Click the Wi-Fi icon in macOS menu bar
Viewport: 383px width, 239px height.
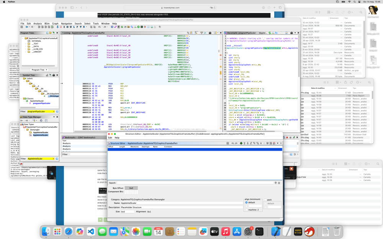pyautogui.click(x=349, y=2)
